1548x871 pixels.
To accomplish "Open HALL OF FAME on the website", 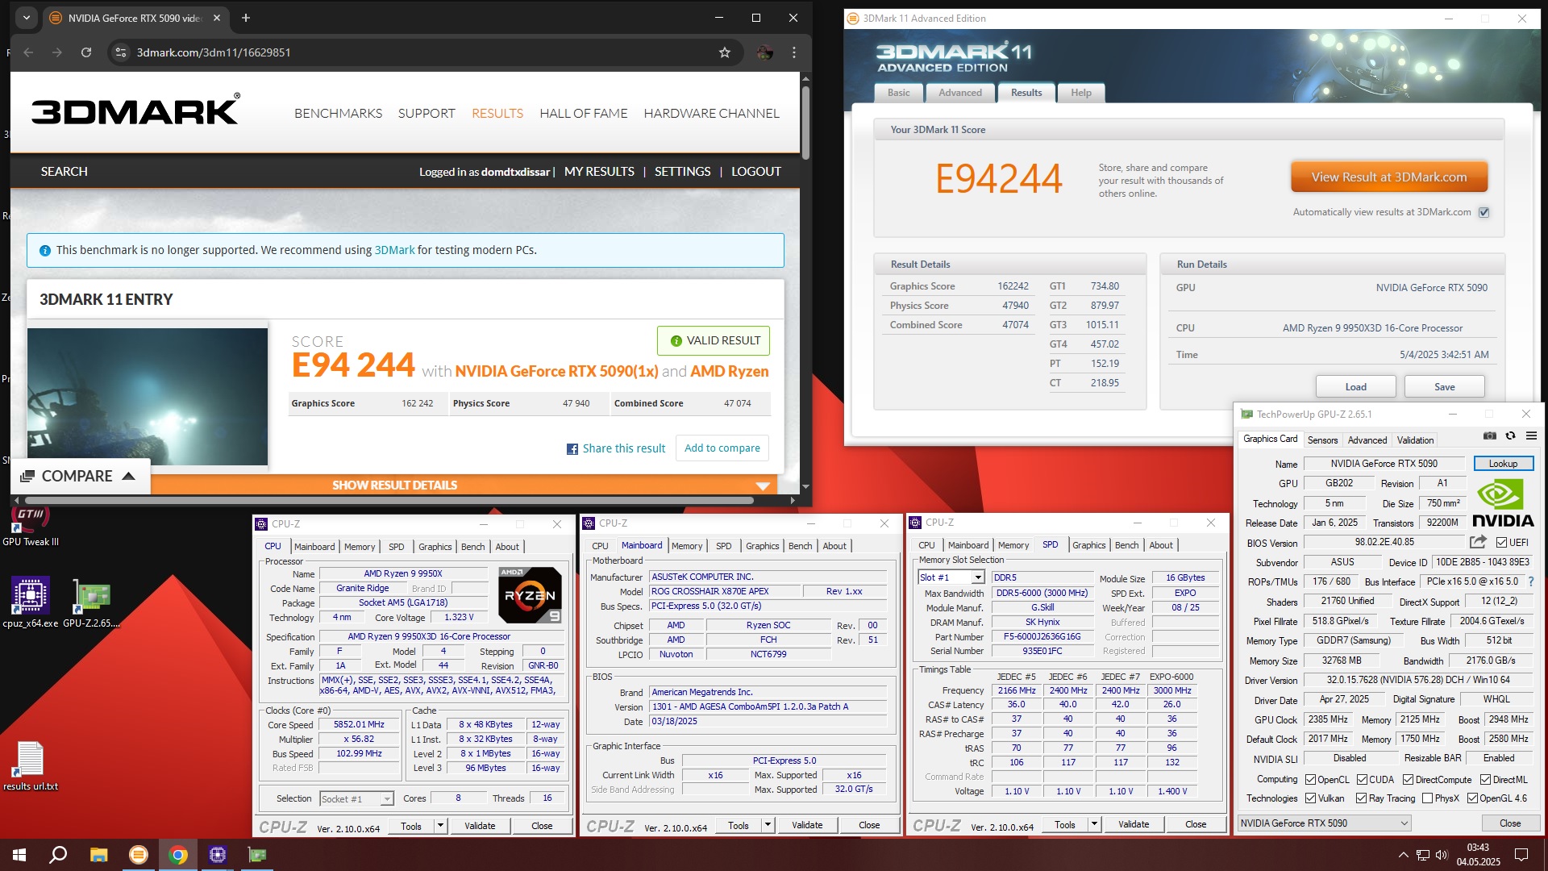I will [x=583, y=114].
